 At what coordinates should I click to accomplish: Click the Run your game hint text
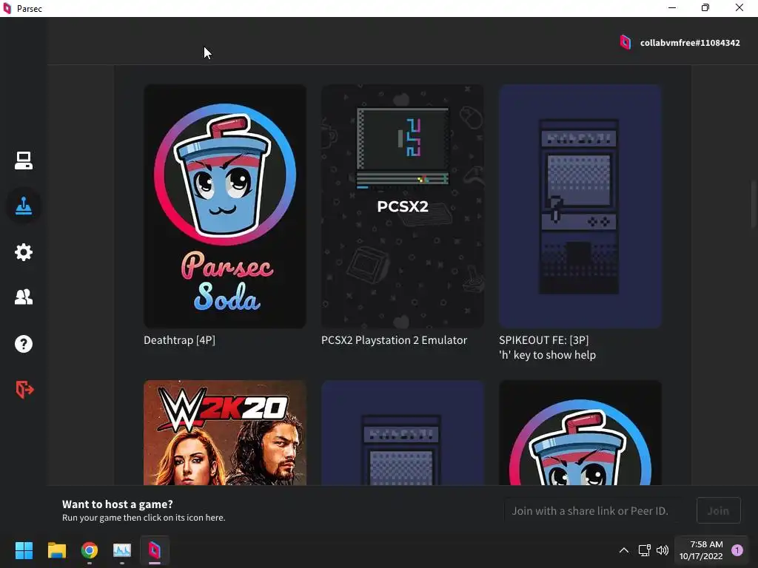click(144, 518)
